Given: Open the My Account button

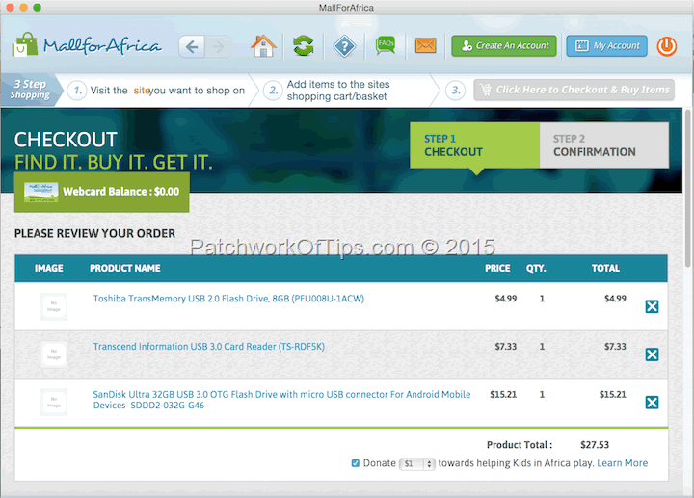Looking at the screenshot, I should tap(607, 46).
